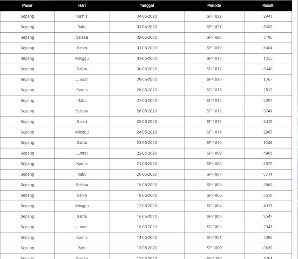
Task: Click the date 31-05-2020 cell
Action: tap(147, 58)
